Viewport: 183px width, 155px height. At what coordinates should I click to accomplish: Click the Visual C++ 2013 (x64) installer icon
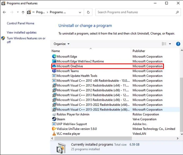(54, 95)
